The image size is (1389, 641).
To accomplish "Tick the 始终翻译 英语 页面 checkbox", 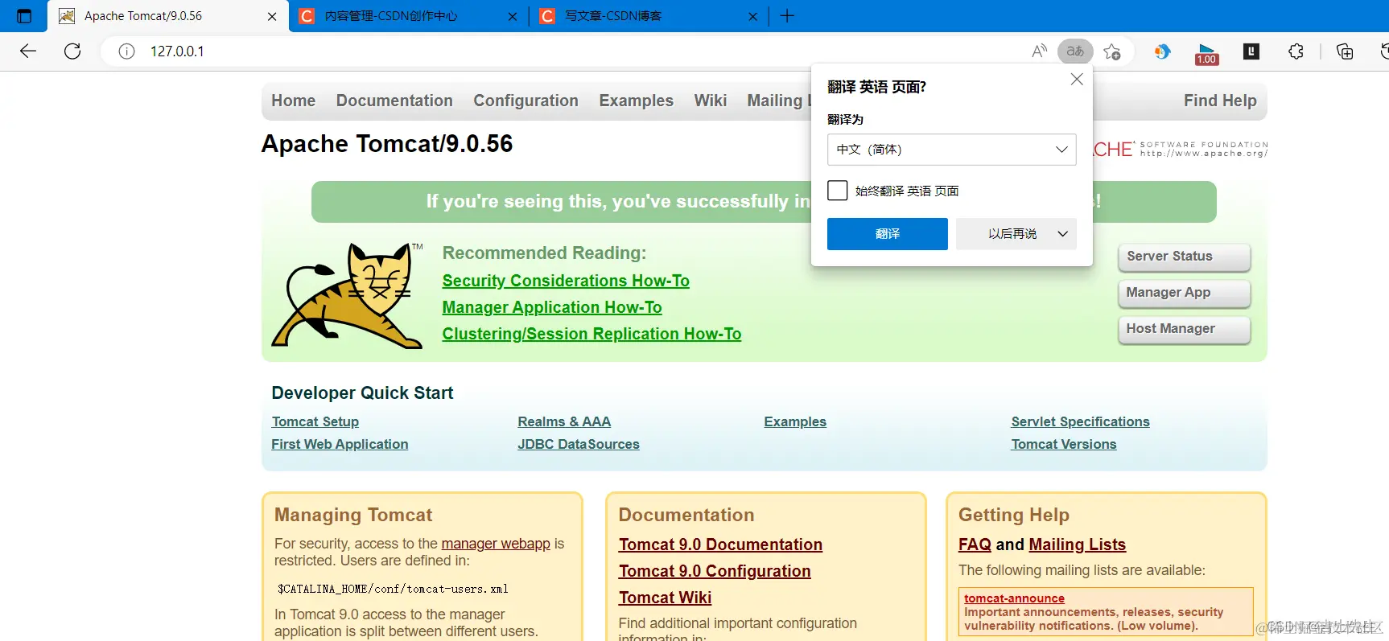I will (838, 191).
